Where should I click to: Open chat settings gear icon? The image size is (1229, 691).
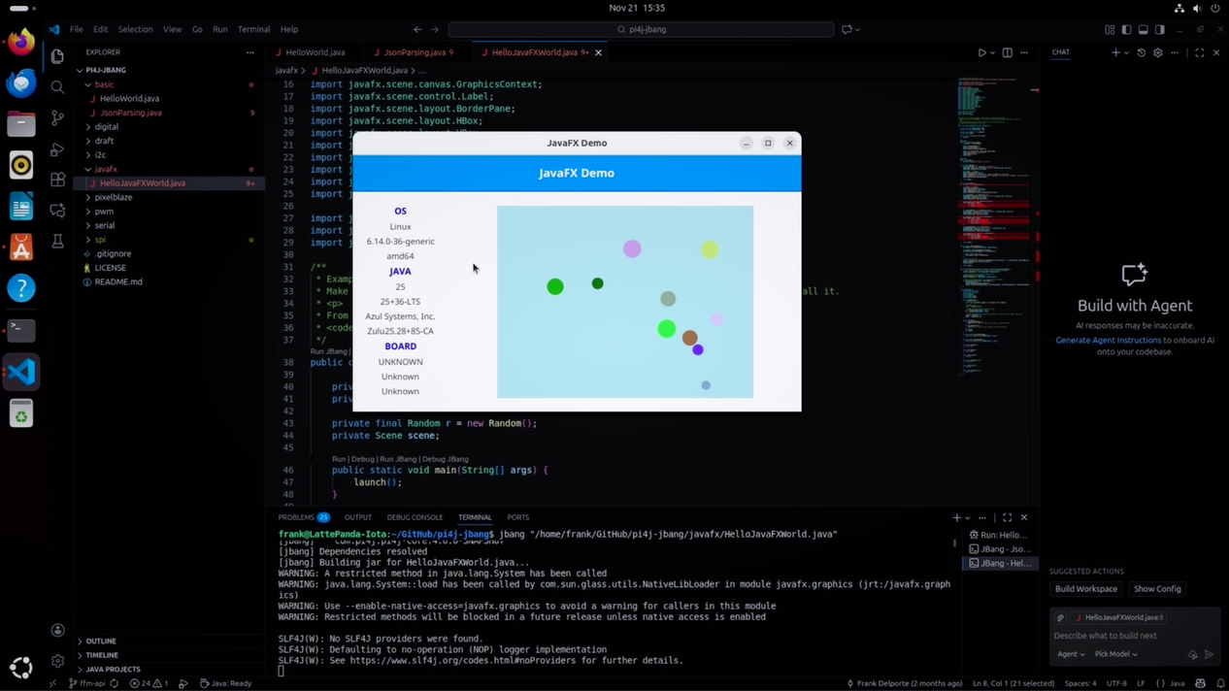(x=1157, y=52)
